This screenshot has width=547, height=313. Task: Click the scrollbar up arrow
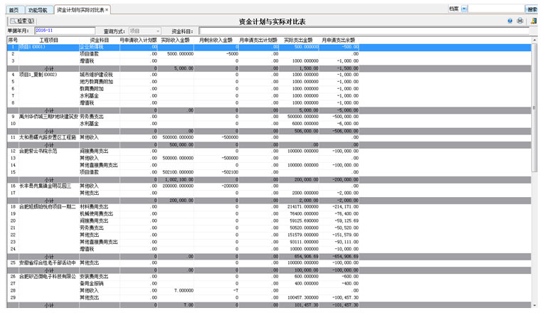point(535,41)
